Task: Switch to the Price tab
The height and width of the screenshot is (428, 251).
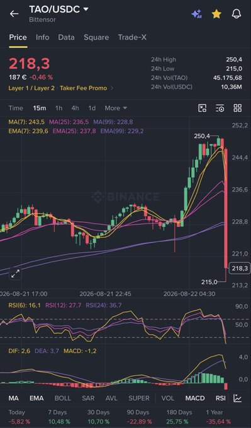Action: pos(18,37)
